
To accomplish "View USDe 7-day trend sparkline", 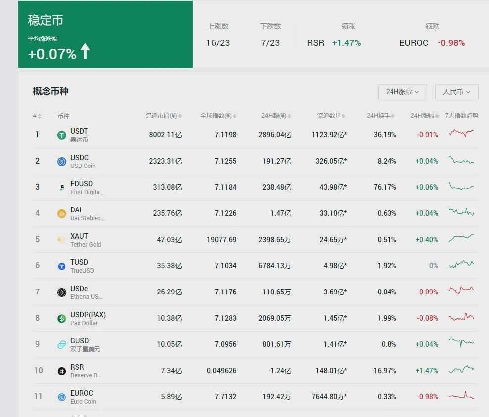I will tap(461, 291).
